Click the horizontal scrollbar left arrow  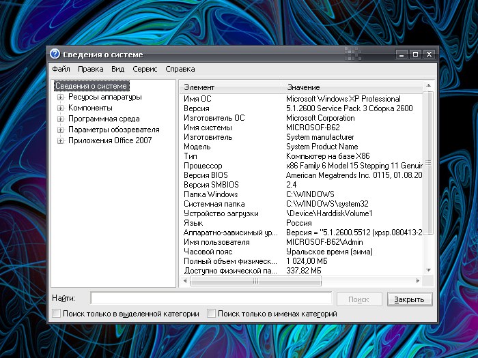pyautogui.click(x=185, y=281)
